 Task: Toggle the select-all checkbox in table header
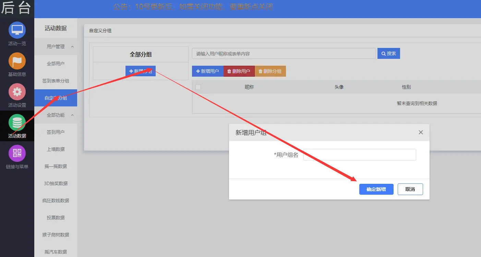198,87
